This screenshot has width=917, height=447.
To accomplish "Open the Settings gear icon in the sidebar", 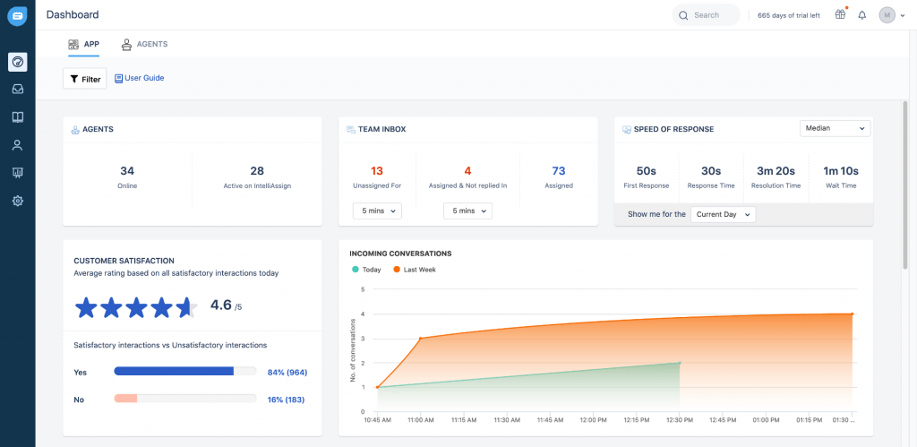I will coord(17,201).
